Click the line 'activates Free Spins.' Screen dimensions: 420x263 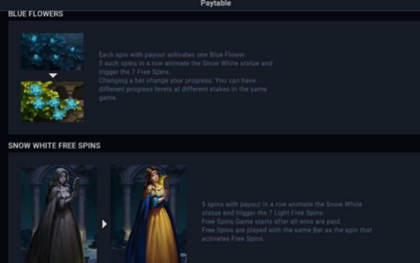233,239
